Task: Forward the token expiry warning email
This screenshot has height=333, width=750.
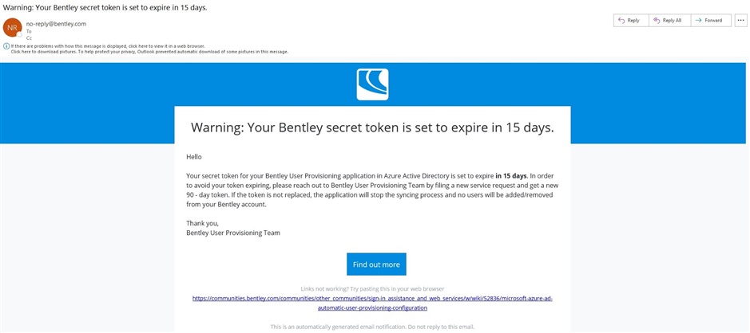Action: pyautogui.click(x=710, y=21)
